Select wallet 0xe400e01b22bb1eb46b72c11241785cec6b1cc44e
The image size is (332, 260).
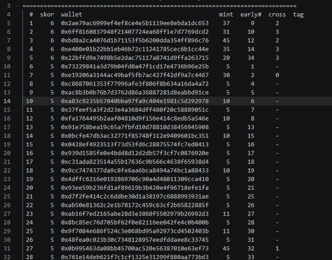pyautogui.click(x=135, y=49)
